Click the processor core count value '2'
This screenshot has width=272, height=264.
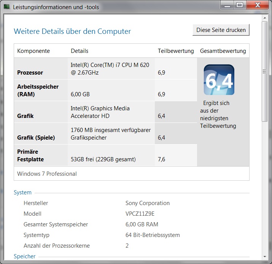pos(127,246)
